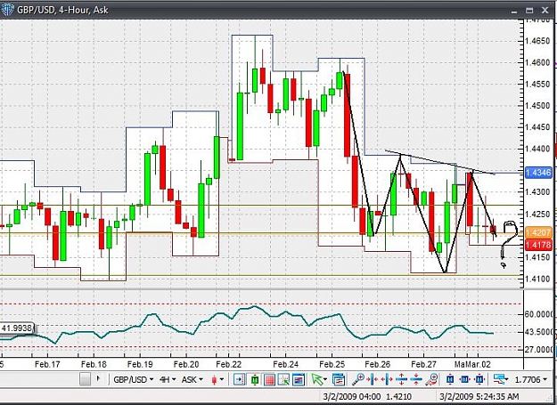Click the last blue candle shift icon
Image resolution: width=557 pixels, height=405 pixels.
(479, 380)
